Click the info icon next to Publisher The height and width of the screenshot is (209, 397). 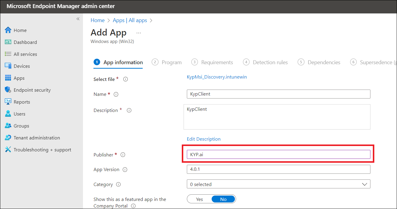pos(123,155)
